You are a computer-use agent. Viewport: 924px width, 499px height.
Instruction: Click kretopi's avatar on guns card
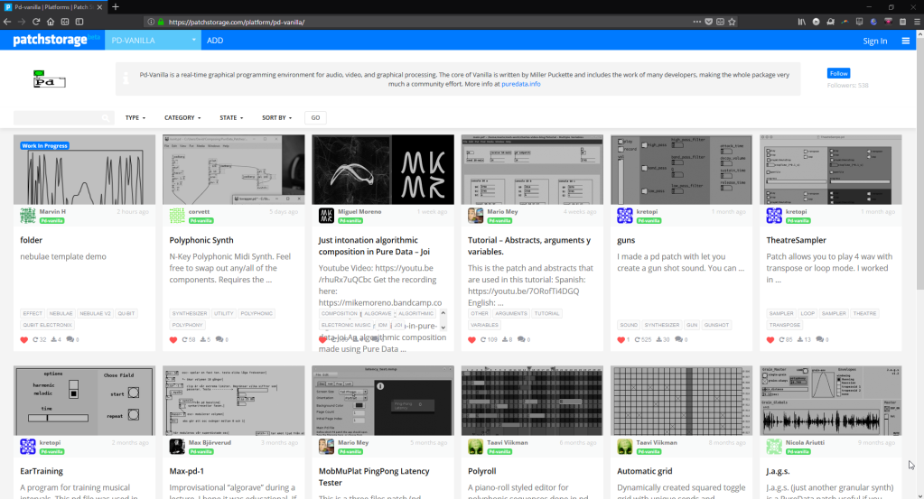[x=624, y=216]
